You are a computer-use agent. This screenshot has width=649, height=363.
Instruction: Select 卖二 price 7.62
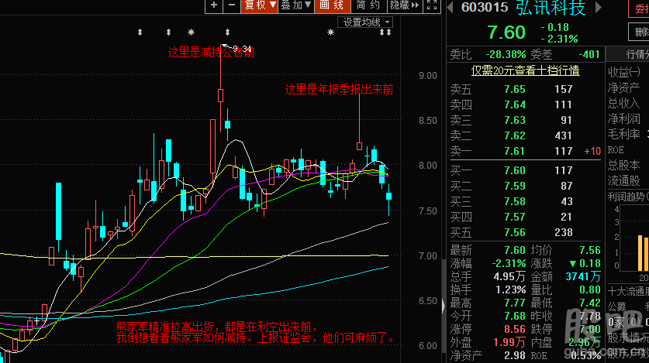(515, 136)
